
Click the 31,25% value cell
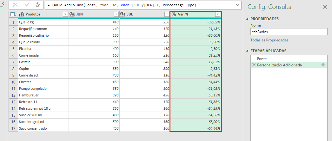tap(196, 55)
